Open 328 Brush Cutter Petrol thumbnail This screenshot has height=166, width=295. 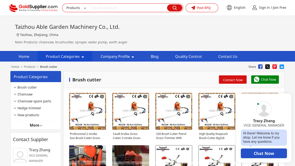click(174, 111)
